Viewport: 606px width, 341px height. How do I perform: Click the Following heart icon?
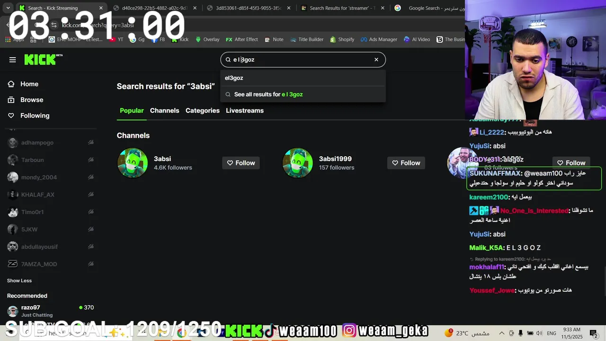pos(11,116)
